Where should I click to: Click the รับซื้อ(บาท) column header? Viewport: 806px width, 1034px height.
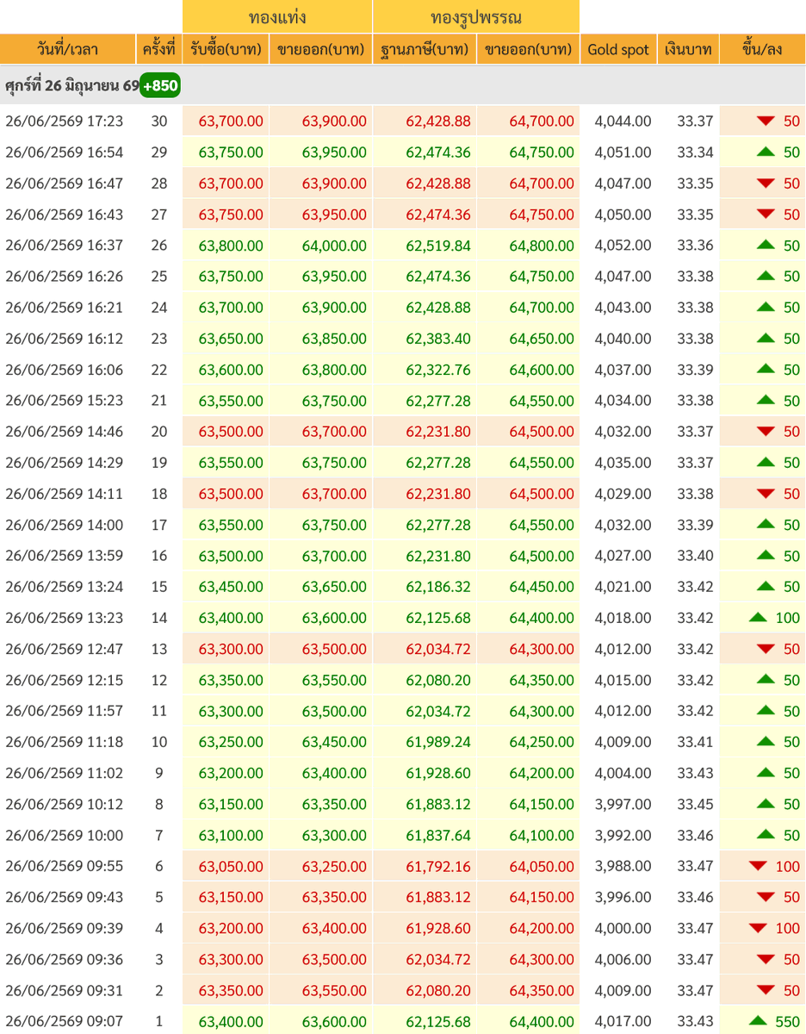tap(226, 49)
